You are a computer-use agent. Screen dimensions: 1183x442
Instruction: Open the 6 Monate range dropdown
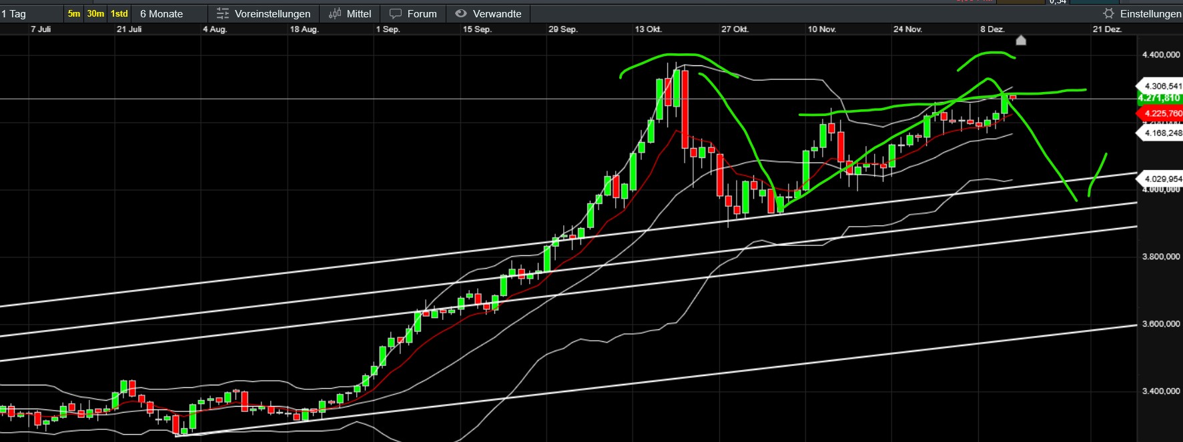tap(169, 13)
